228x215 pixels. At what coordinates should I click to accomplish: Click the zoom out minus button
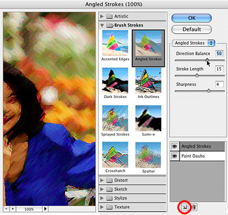[x=6, y=209]
